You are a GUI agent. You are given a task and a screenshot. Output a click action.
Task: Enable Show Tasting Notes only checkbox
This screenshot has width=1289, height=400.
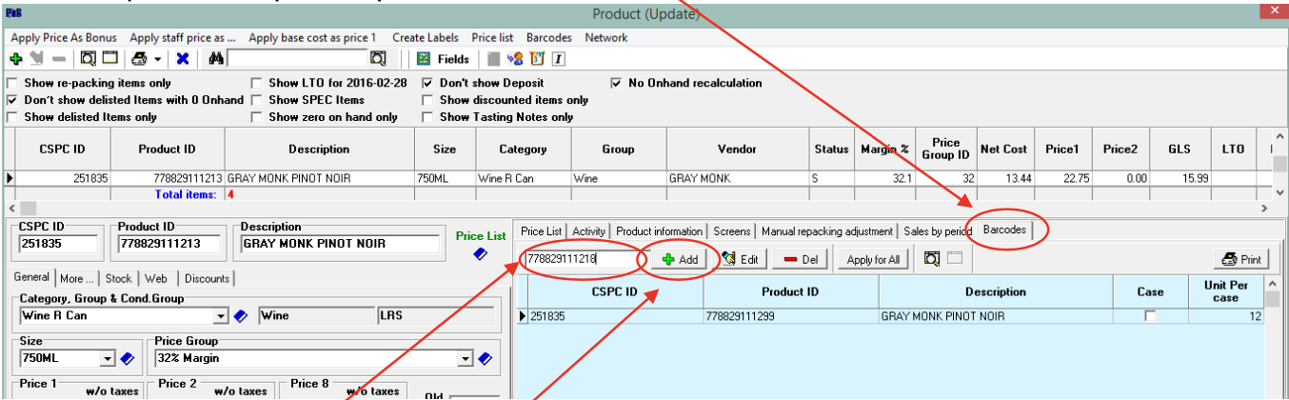[x=427, y=116]
